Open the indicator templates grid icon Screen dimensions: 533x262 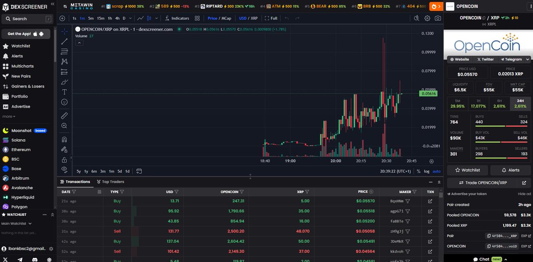[198, 18]
